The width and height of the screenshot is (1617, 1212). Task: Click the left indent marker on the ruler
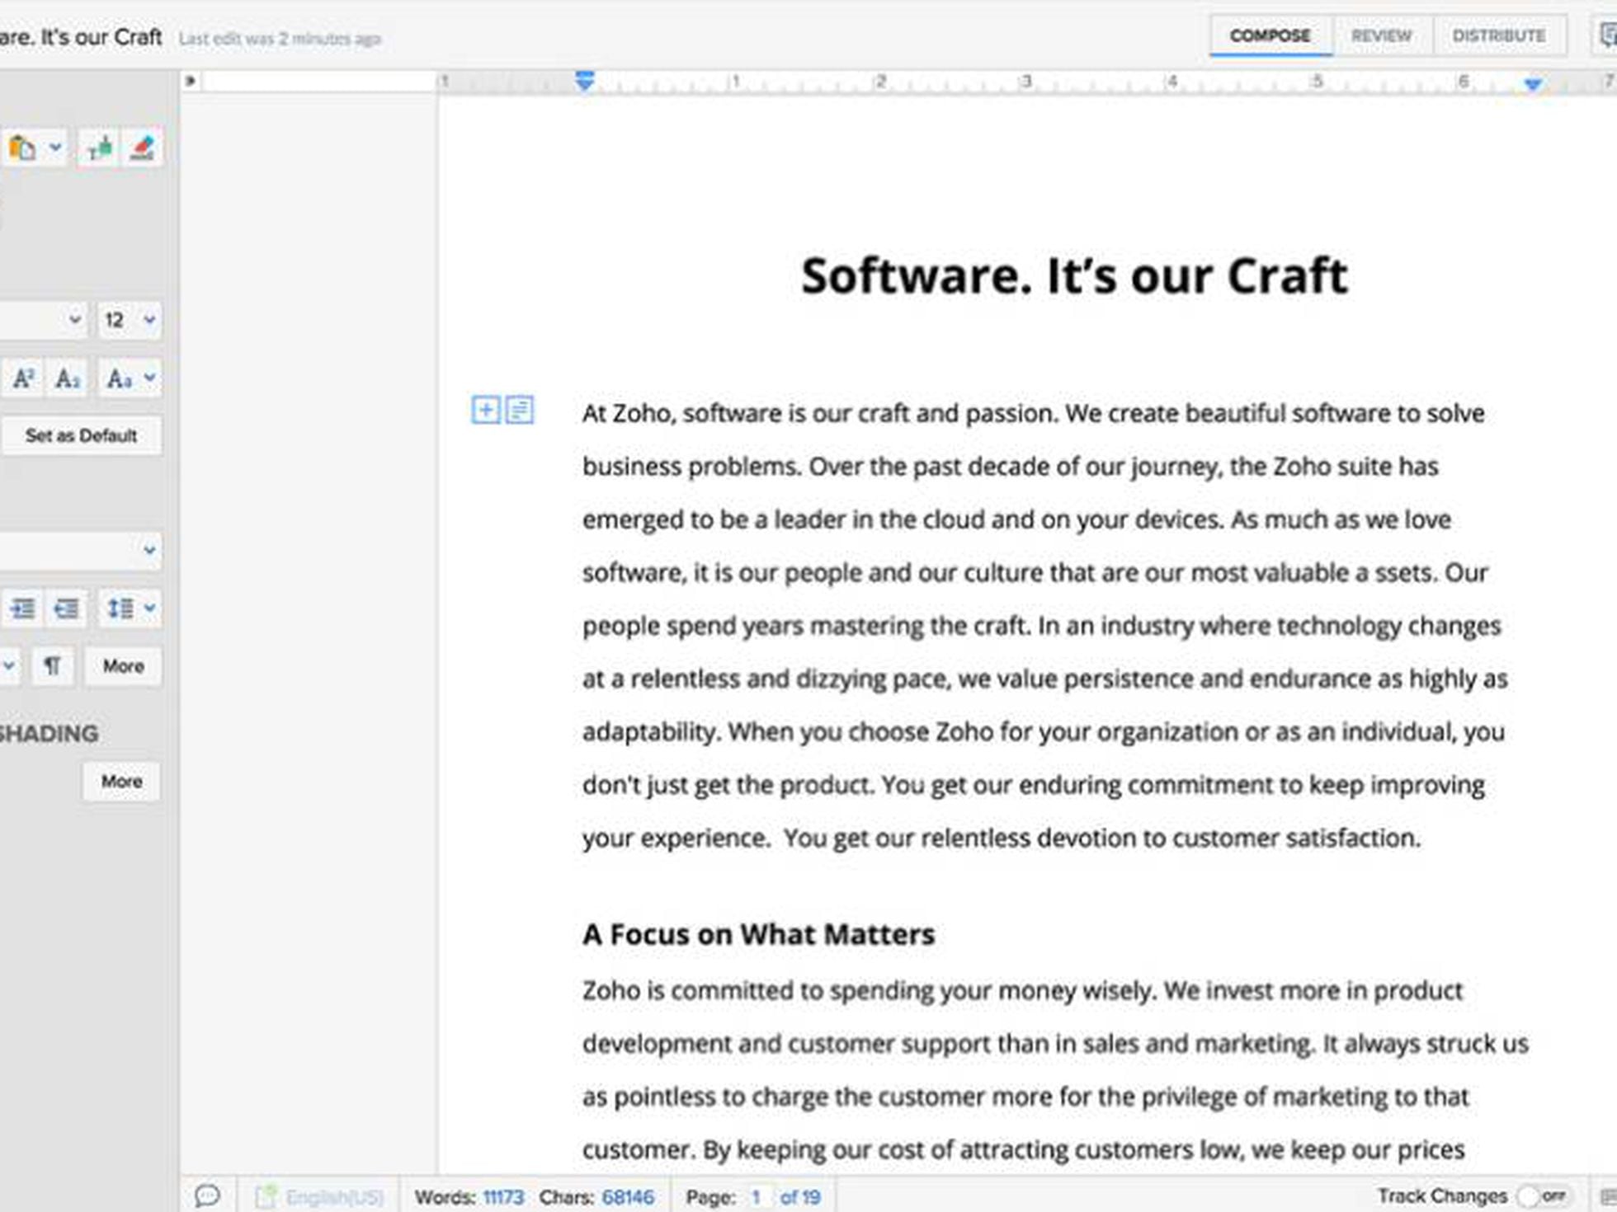tap(584, 81)
